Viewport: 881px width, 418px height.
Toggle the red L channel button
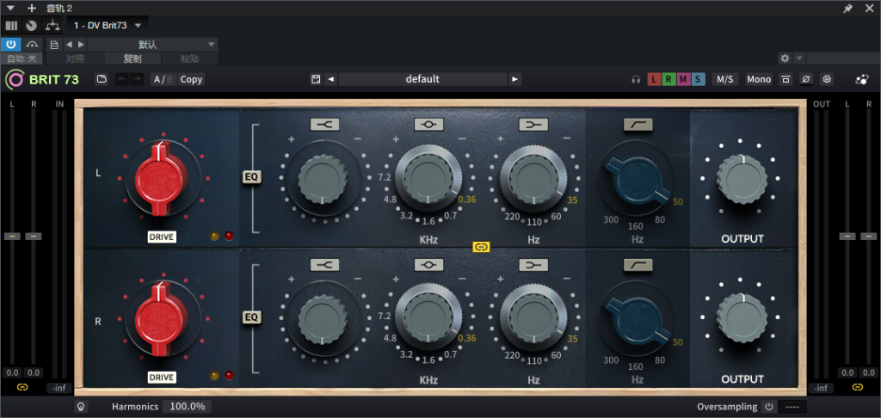[x=654, y=79]
